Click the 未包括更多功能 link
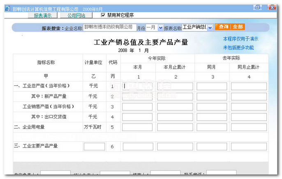Screen dimensions: 282x179 pos(238,47)
